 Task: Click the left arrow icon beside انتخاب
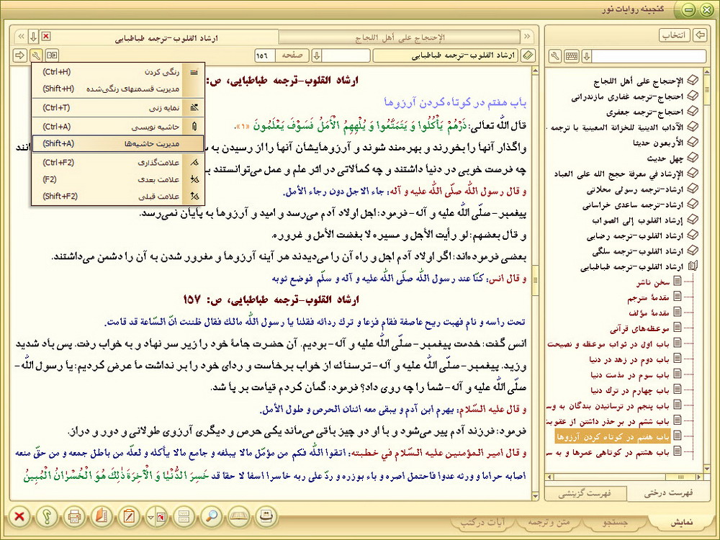(x=700, y=35)
